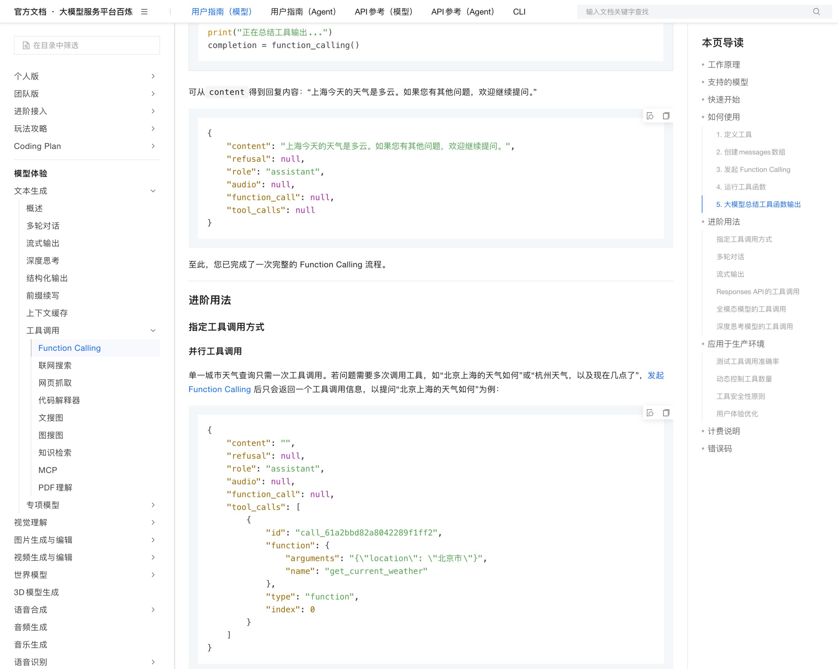
Task: Open the CLI tab
Action: point(519,12)
